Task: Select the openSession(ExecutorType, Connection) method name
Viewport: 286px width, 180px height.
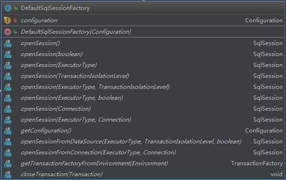Action: tap(76, 120)
